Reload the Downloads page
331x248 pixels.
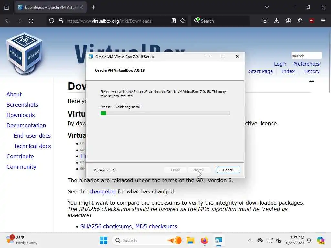click(31, 21)
